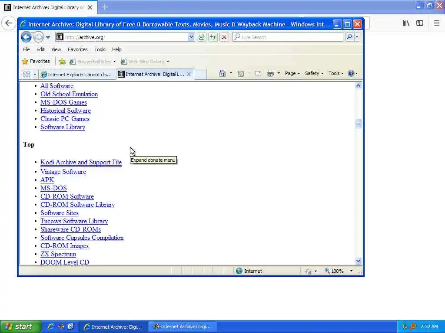This screenshot has width=445, height=333.
Task: Click the Firefox back arrow button
Action: pos(9,23)
